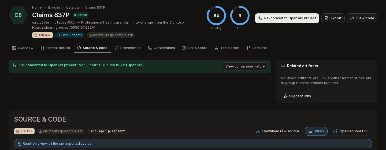Go to the Bring in breadcrumb
Image resolution: width=386 pixels, height=150 pixels.
pyautogui.click(x=54, y=7)
